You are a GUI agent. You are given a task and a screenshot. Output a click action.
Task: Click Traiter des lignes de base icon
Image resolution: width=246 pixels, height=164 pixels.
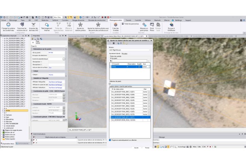pyautogui.click(x=59, y=25)
